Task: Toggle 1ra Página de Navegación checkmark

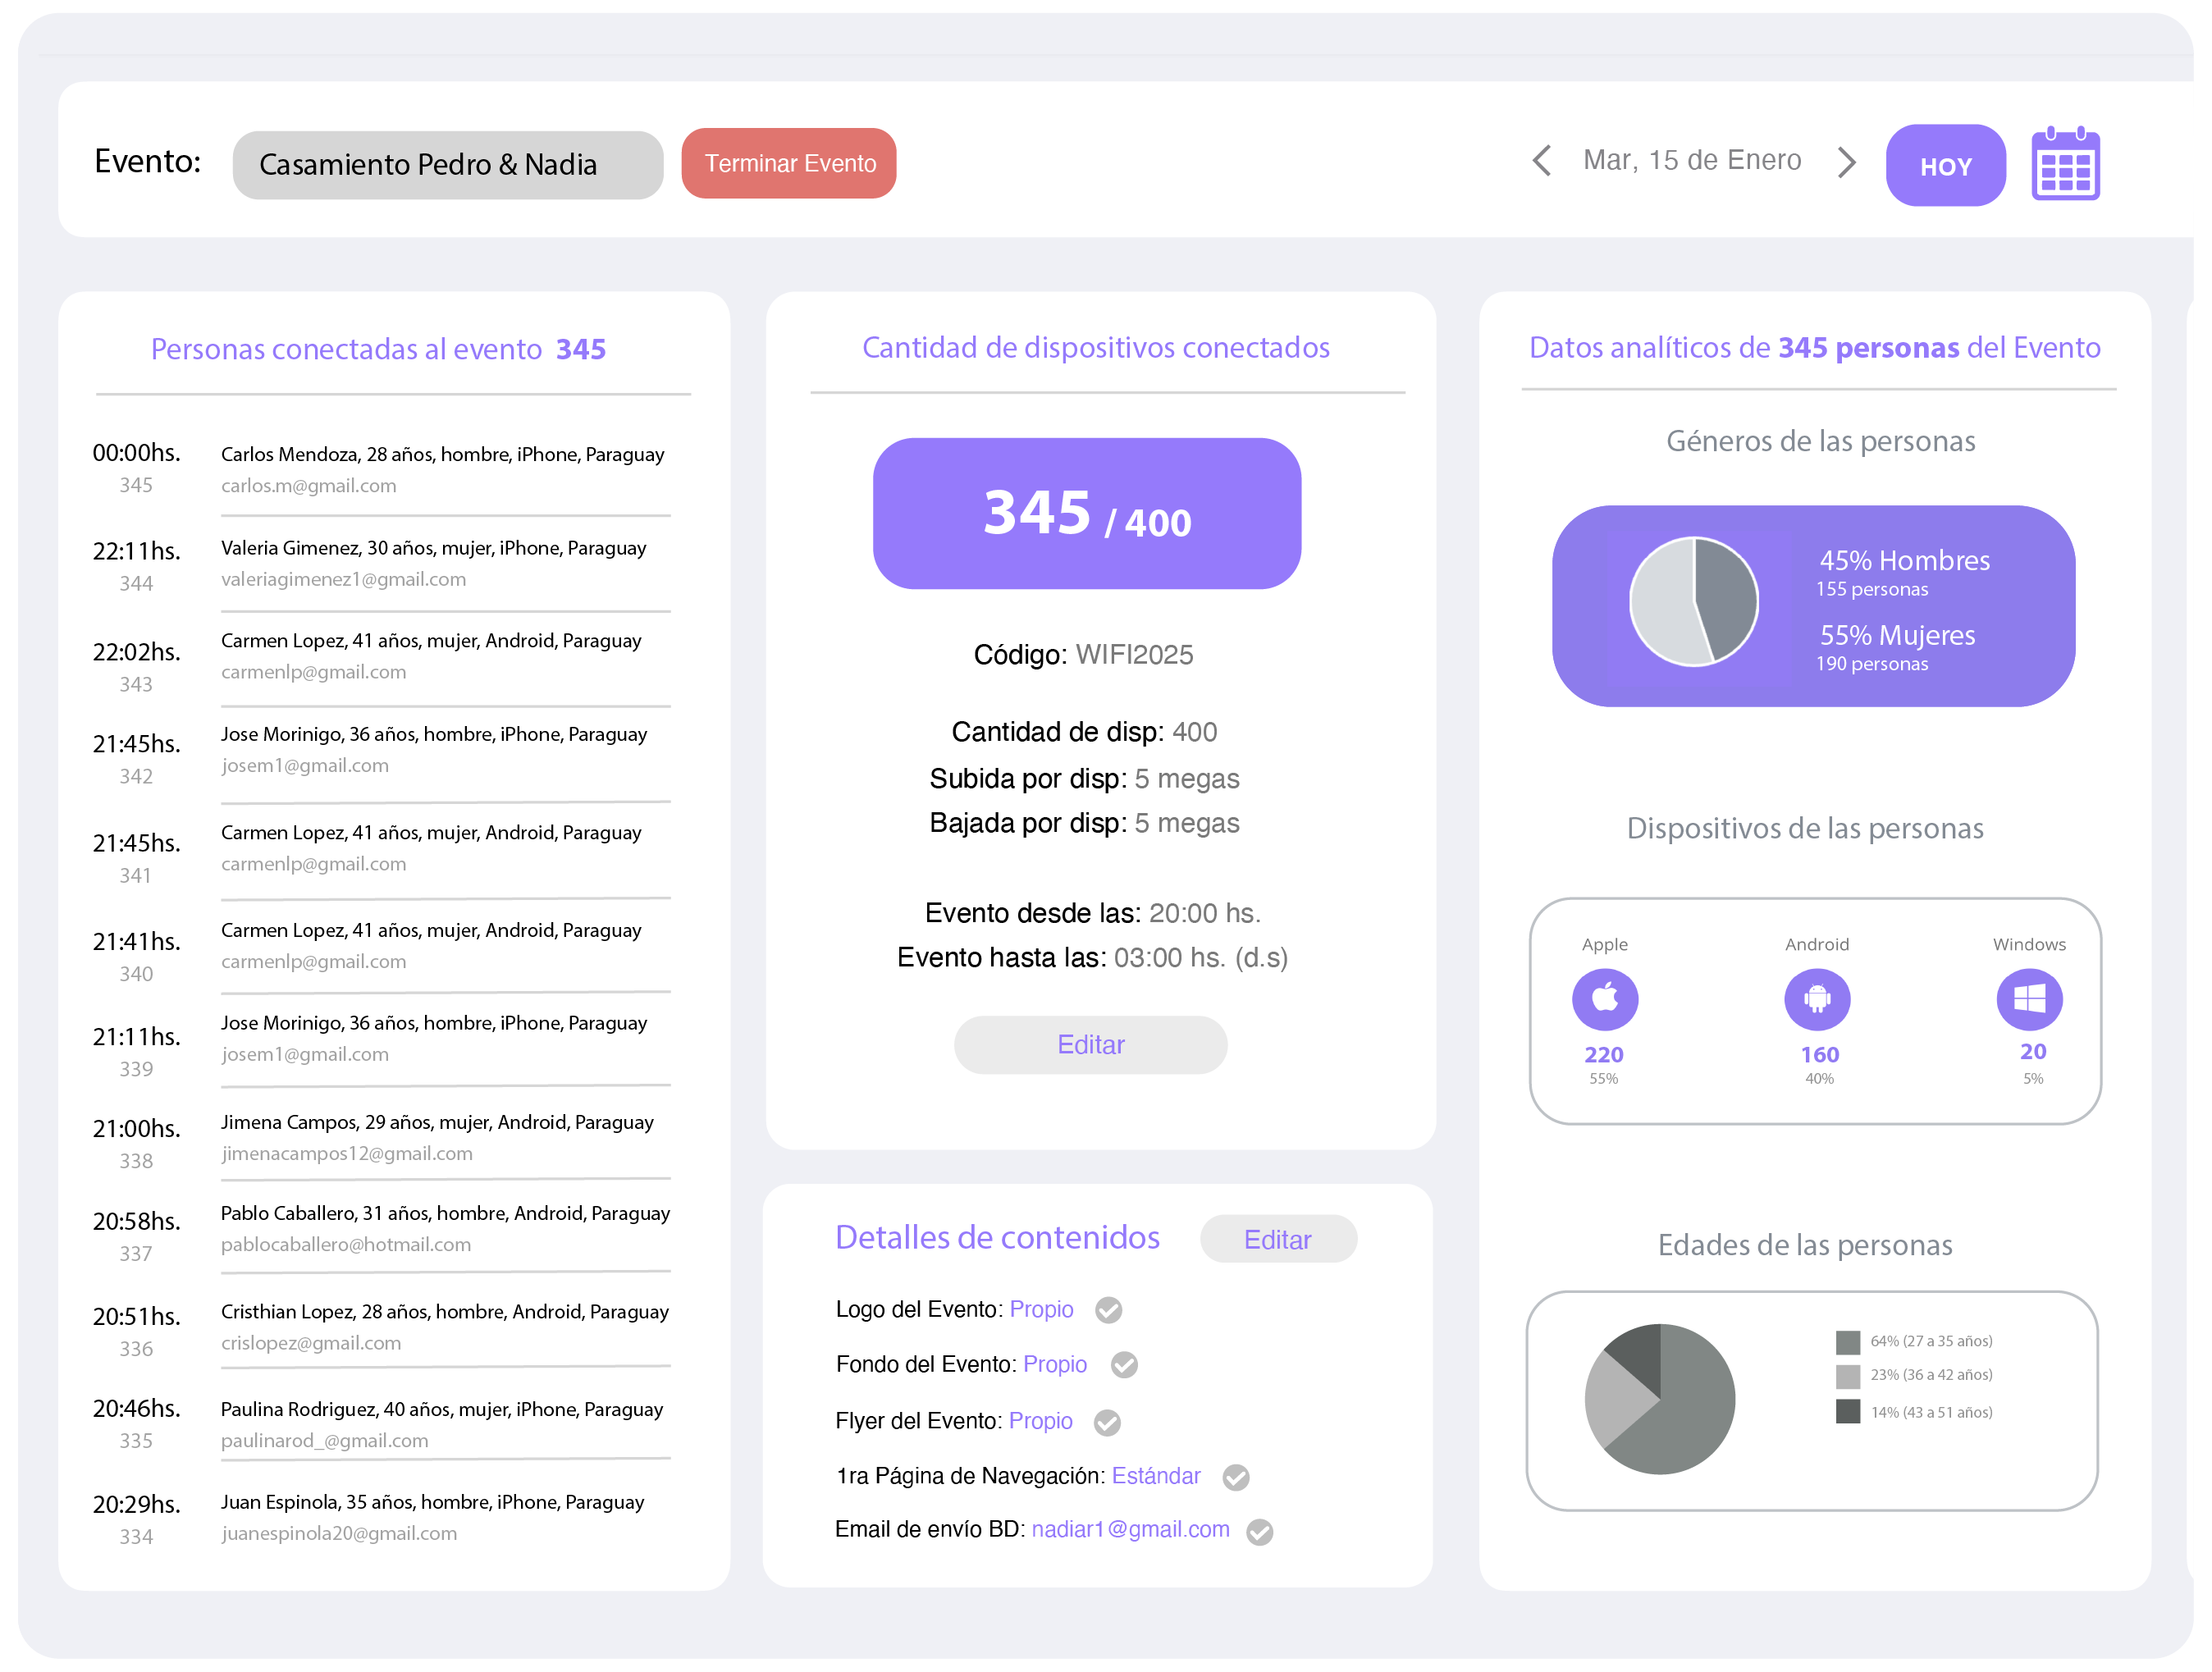Action: pyautogui.click(x=1236, y=1477)
